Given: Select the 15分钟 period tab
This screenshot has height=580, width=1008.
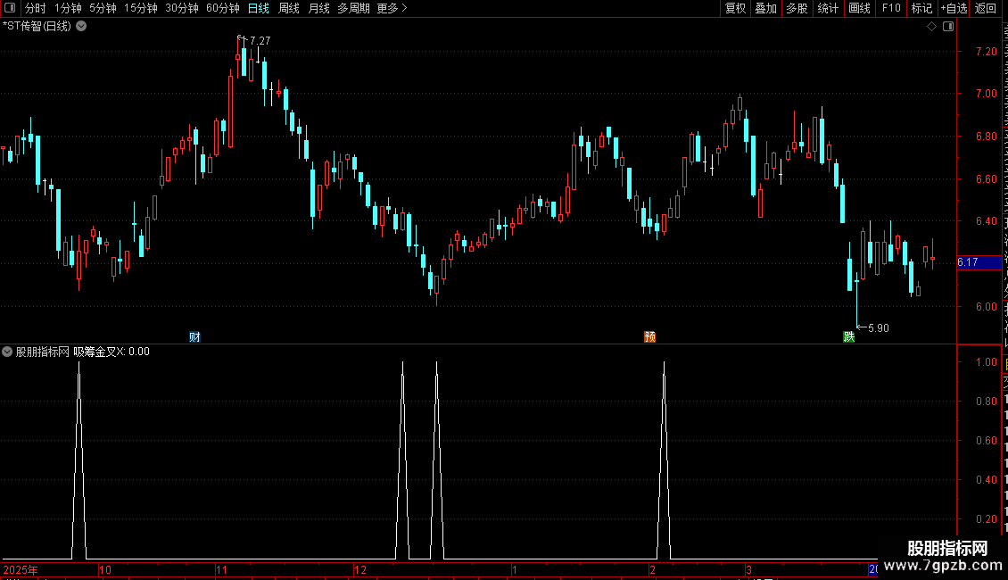Looking at the screenshot, I should coord(140,8).
